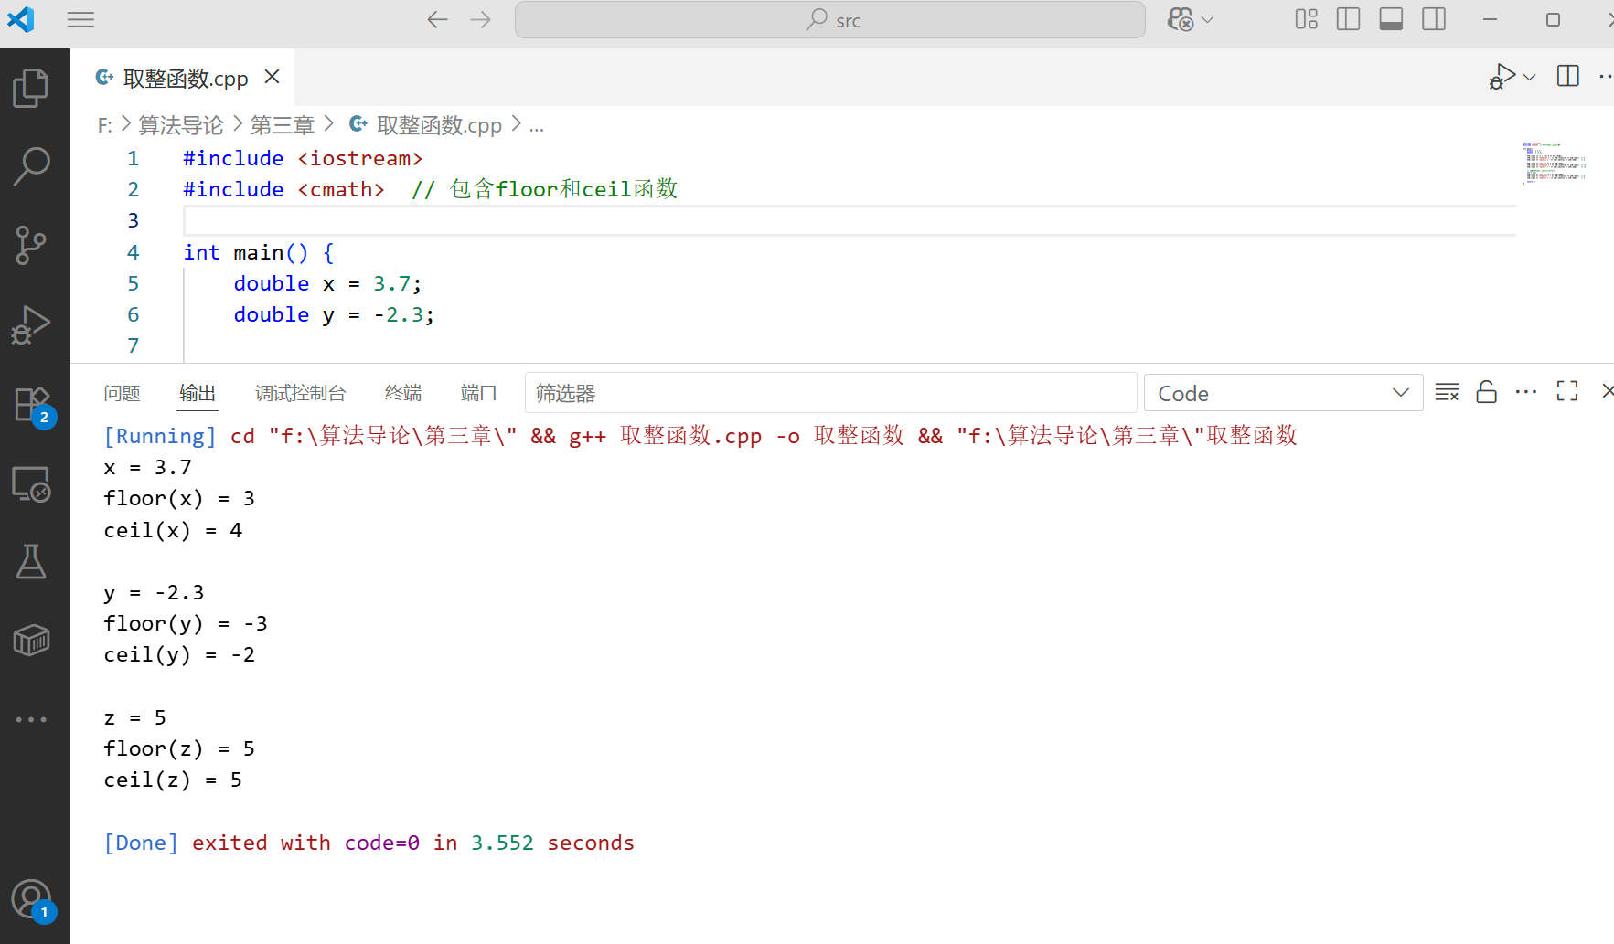Maximize the output panel size
The height and width of the screenshot is (944, 1614).
[x=1567, y=391]
